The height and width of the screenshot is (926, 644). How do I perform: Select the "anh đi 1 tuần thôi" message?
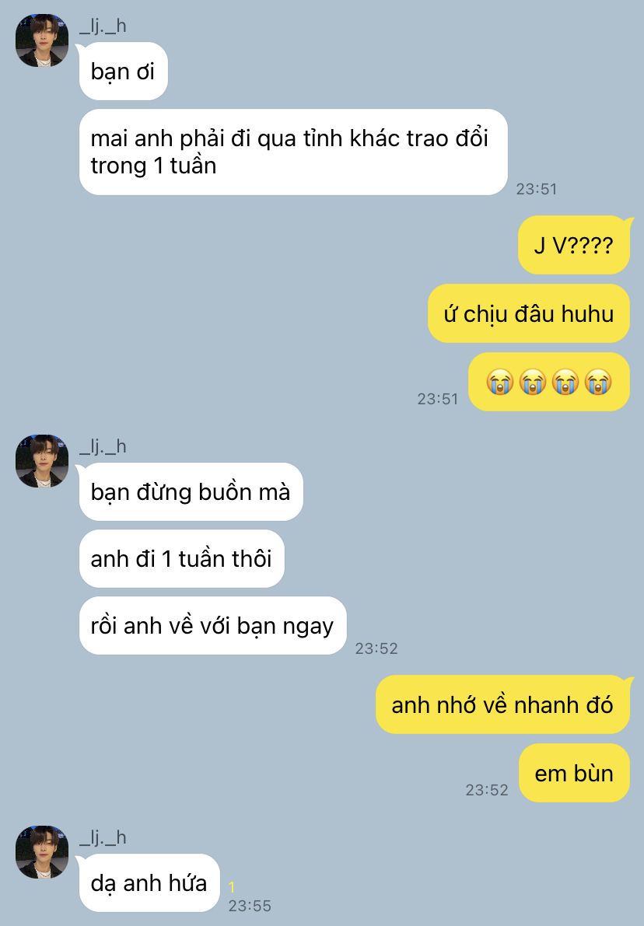(x=181, y=559)
